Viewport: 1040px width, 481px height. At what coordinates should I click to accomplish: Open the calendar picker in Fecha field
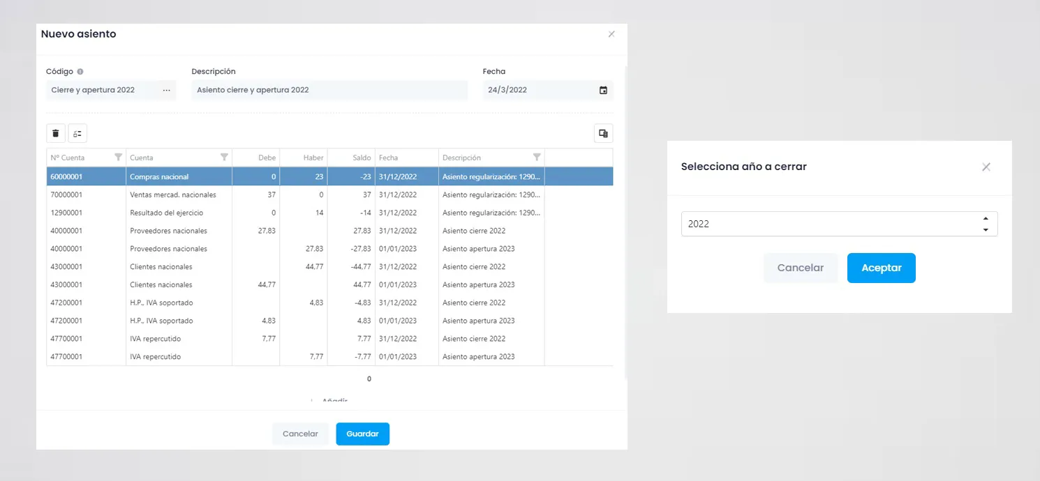click(603, 90)
